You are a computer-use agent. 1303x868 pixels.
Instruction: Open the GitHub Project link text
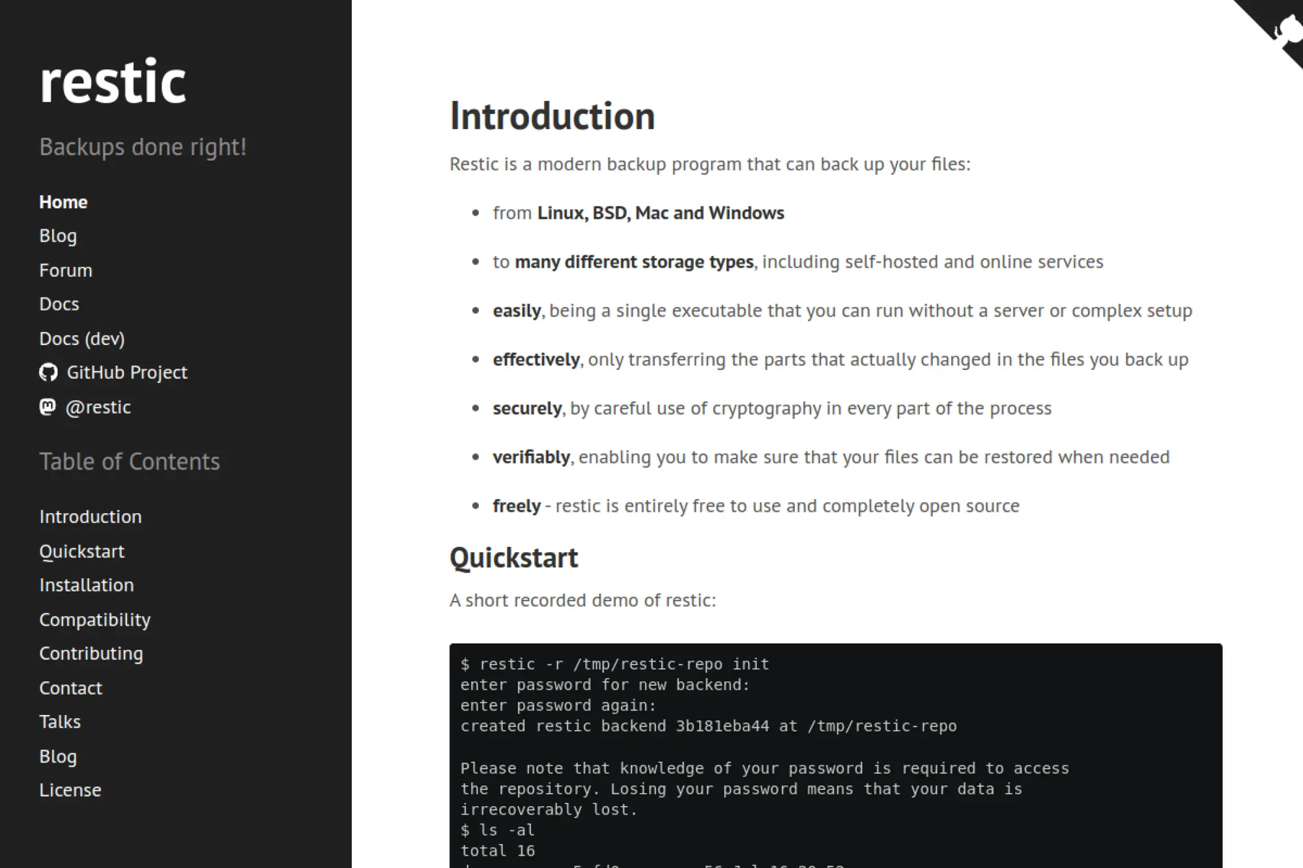[127, 372]
